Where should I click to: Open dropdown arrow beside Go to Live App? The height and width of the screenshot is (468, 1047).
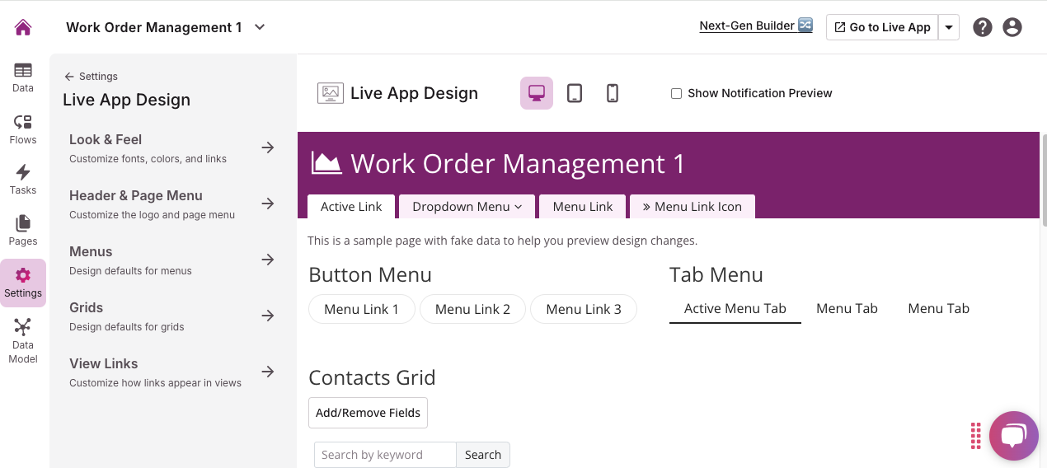click(949, 27)
